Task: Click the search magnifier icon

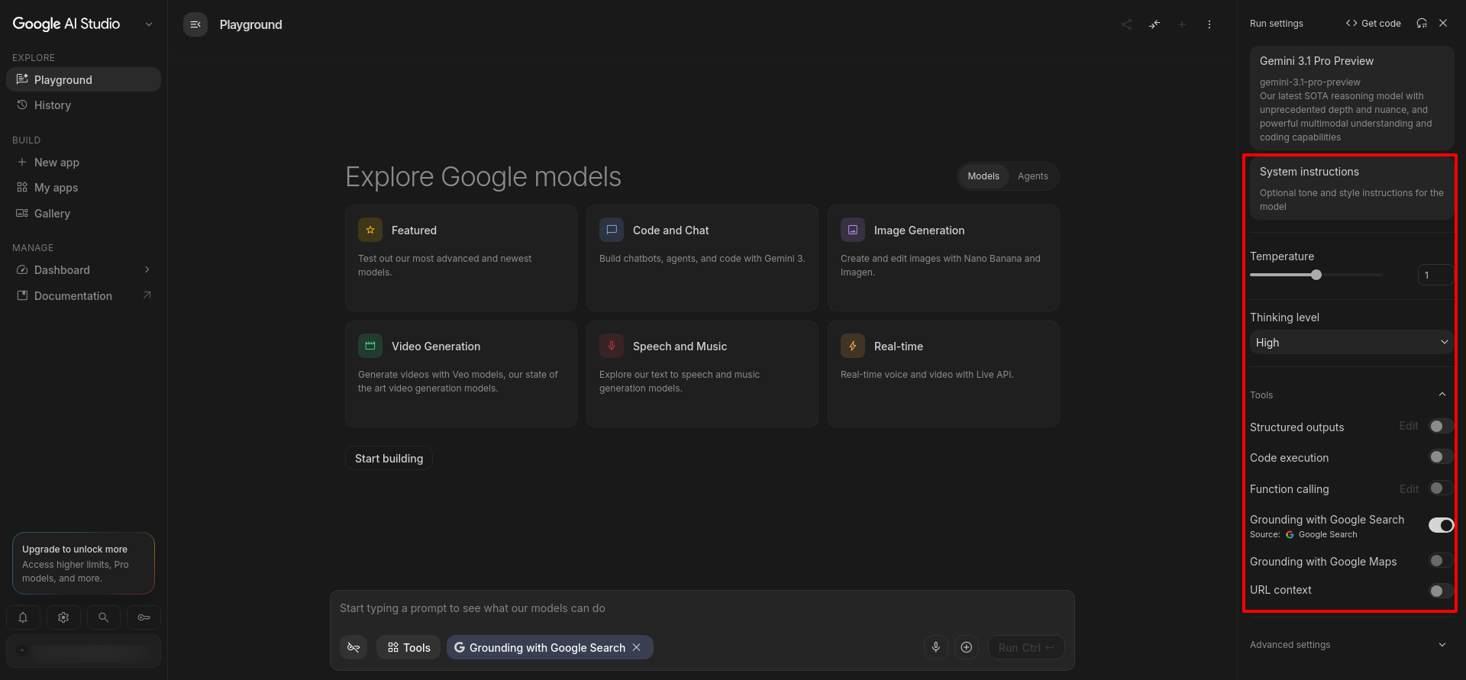Action: [104, 617]
